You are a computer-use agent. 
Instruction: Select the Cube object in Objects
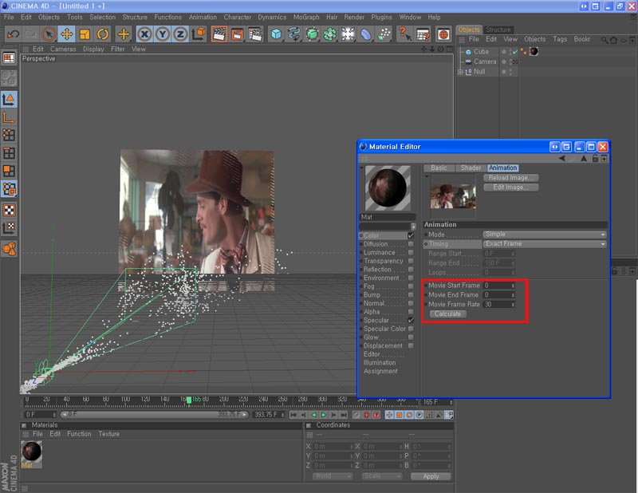point(481,52)
